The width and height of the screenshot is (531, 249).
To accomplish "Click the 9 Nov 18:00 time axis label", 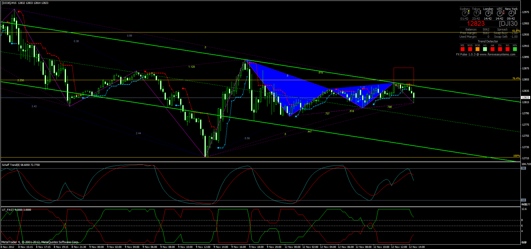I will [x=256, y=247].
